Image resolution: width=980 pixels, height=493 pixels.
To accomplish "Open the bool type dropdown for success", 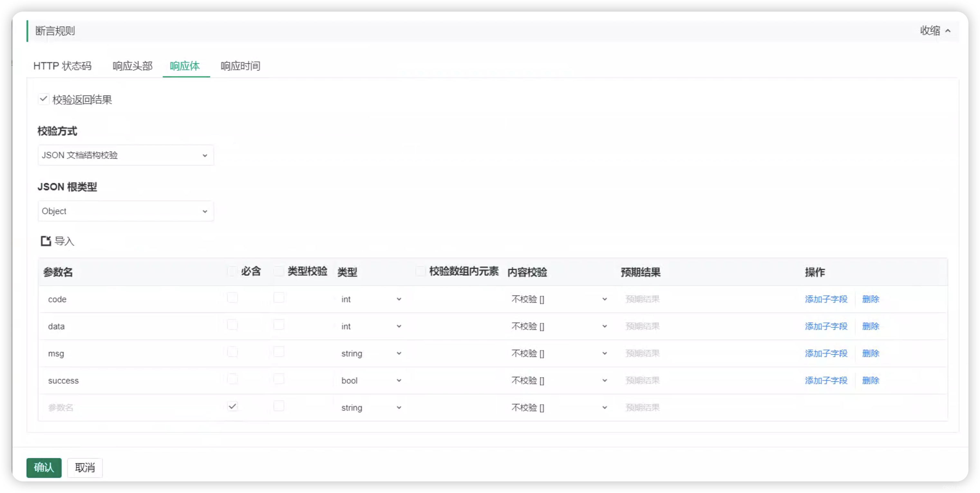I will pos(371,380).
